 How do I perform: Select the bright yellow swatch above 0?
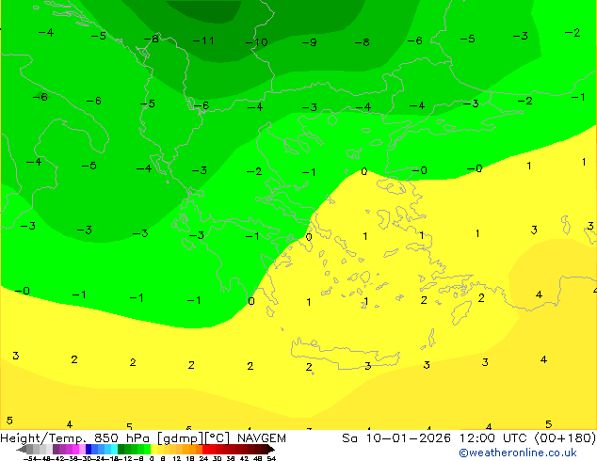[x=153, y=449]
